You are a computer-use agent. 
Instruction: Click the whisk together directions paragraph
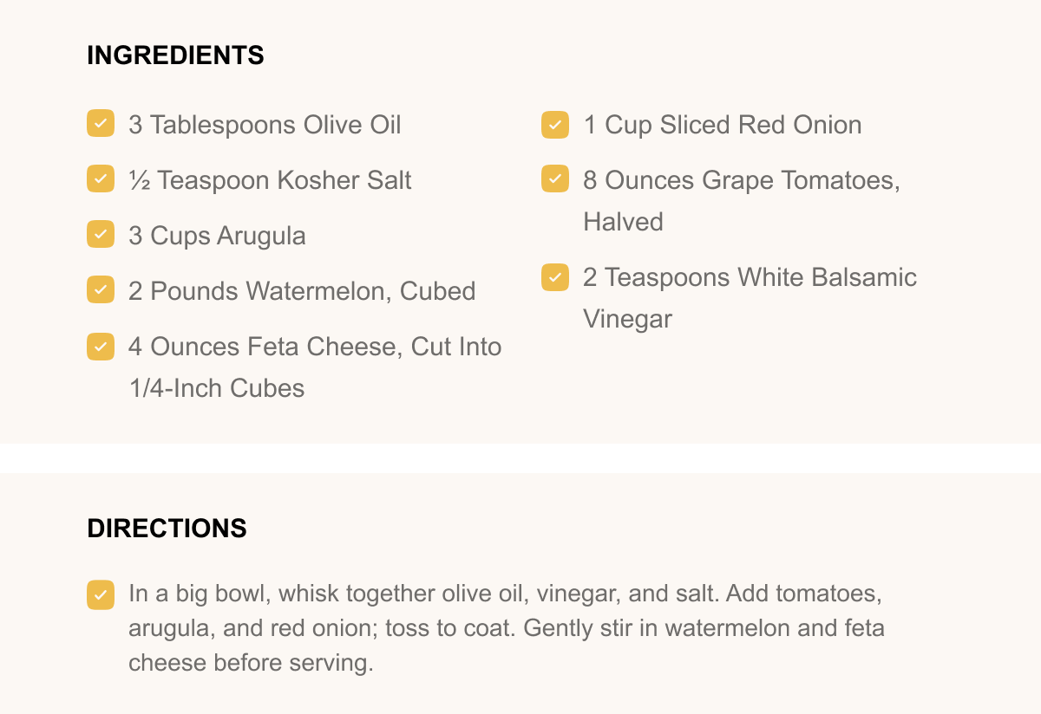tap(506, 628)
